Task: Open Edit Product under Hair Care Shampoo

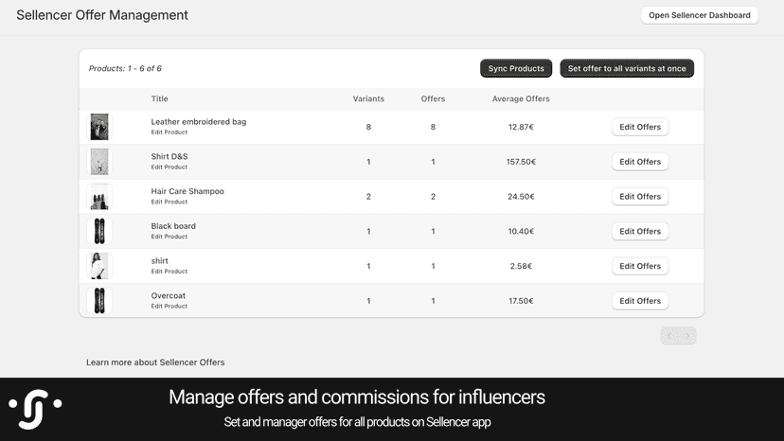Action: [x=169, y=202]
